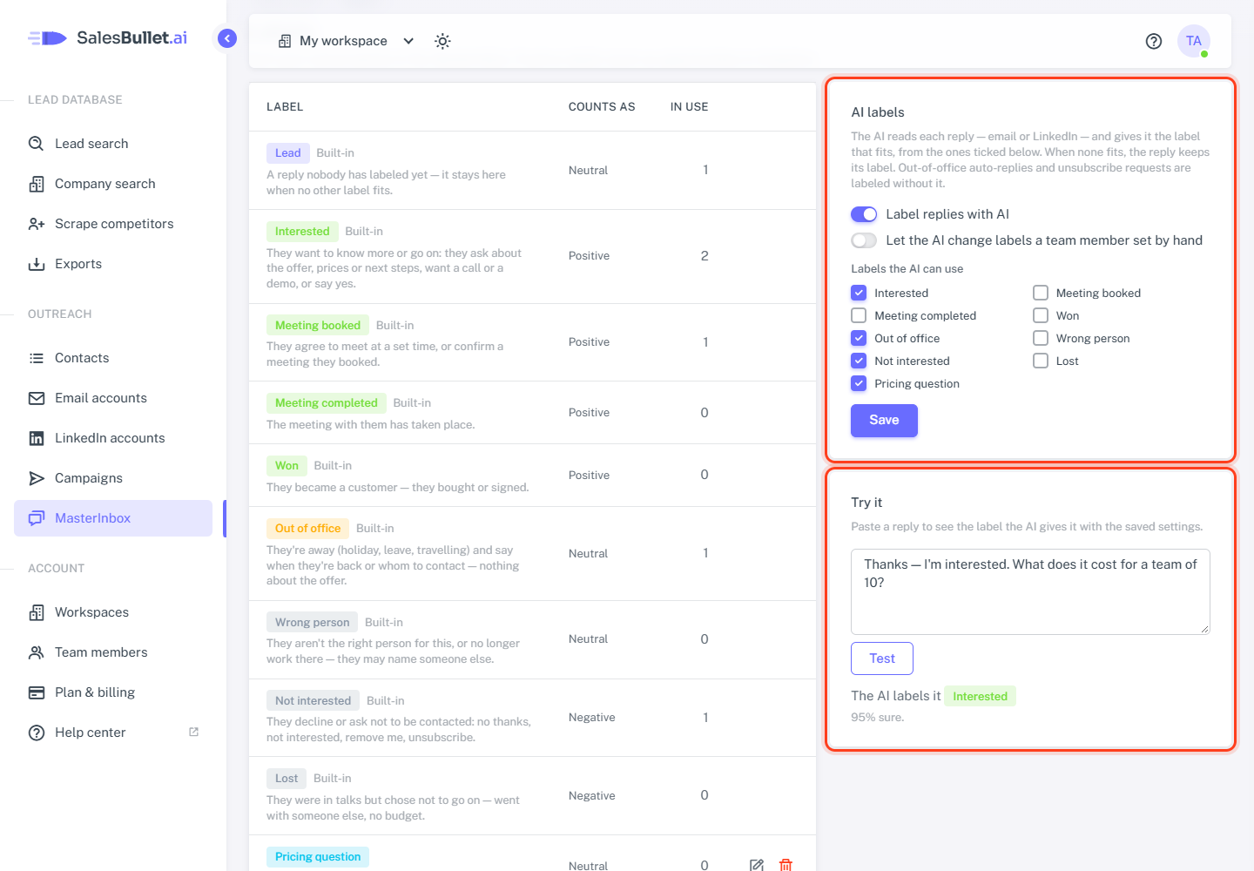The height and width of the screenshot is (871, 1254).
Task: Uncheck the Pricing question checkbox
Action: point(859,383)
